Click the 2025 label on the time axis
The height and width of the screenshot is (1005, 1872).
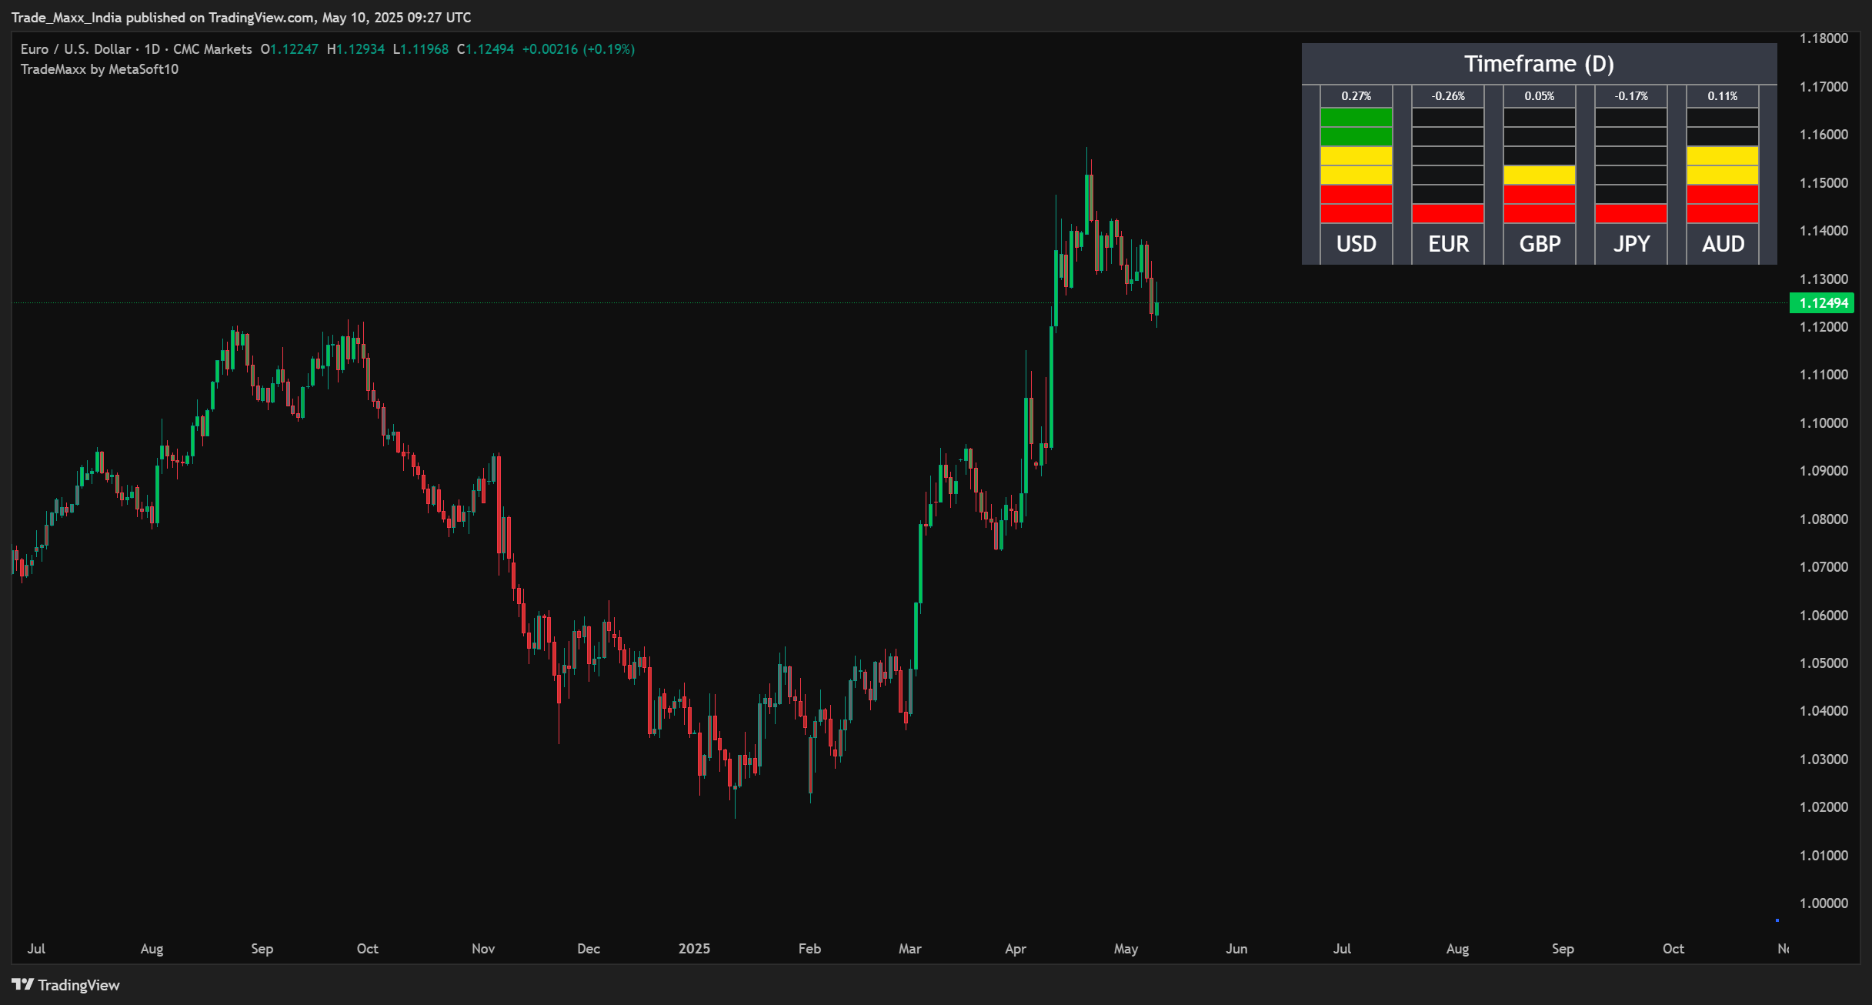[696, 949]
